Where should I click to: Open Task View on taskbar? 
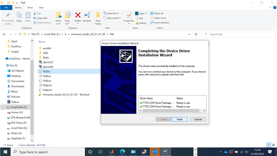coord(100,152)
